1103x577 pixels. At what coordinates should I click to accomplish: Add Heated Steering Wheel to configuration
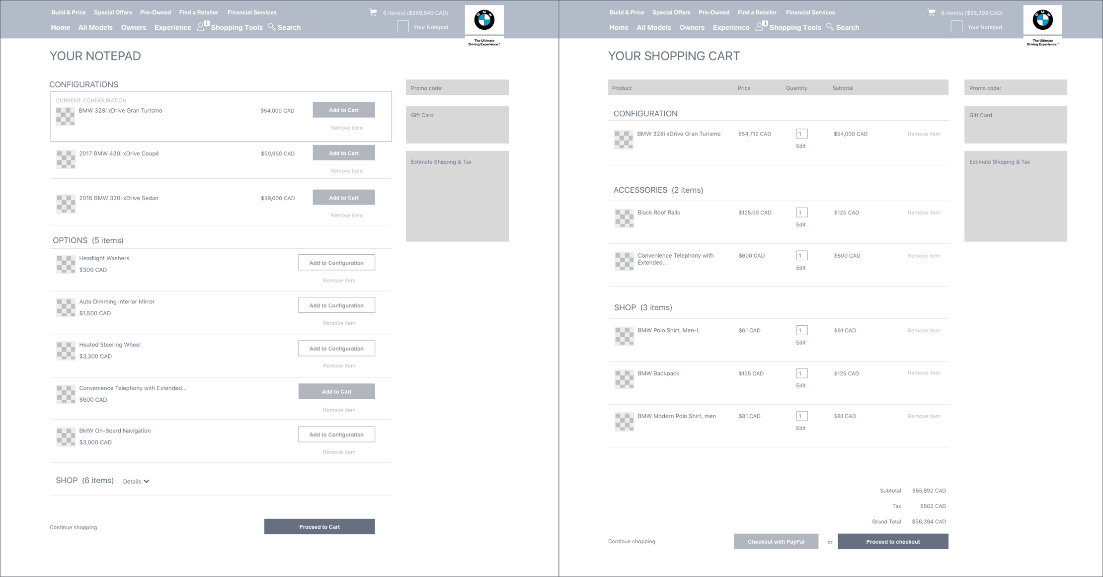(x=336, y=349)
